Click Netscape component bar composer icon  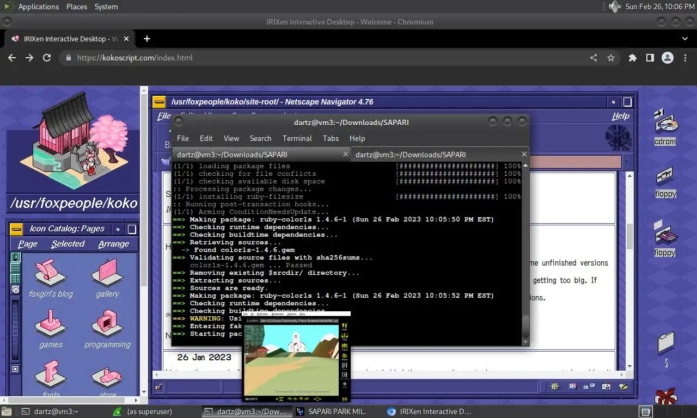pos(623,386)
